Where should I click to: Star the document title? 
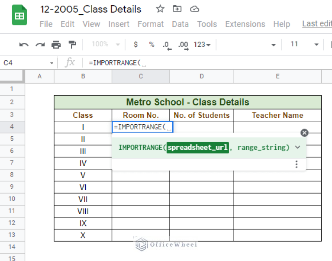click(x=160, y=9)
